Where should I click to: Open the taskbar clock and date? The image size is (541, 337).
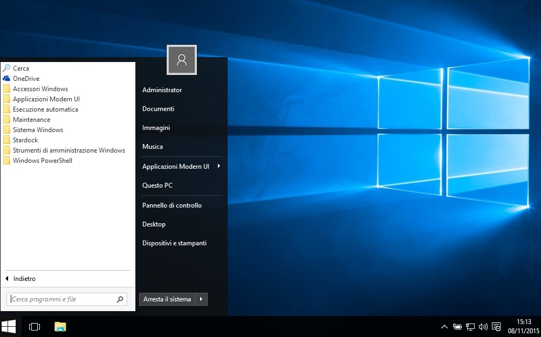(x=523, y=326)
